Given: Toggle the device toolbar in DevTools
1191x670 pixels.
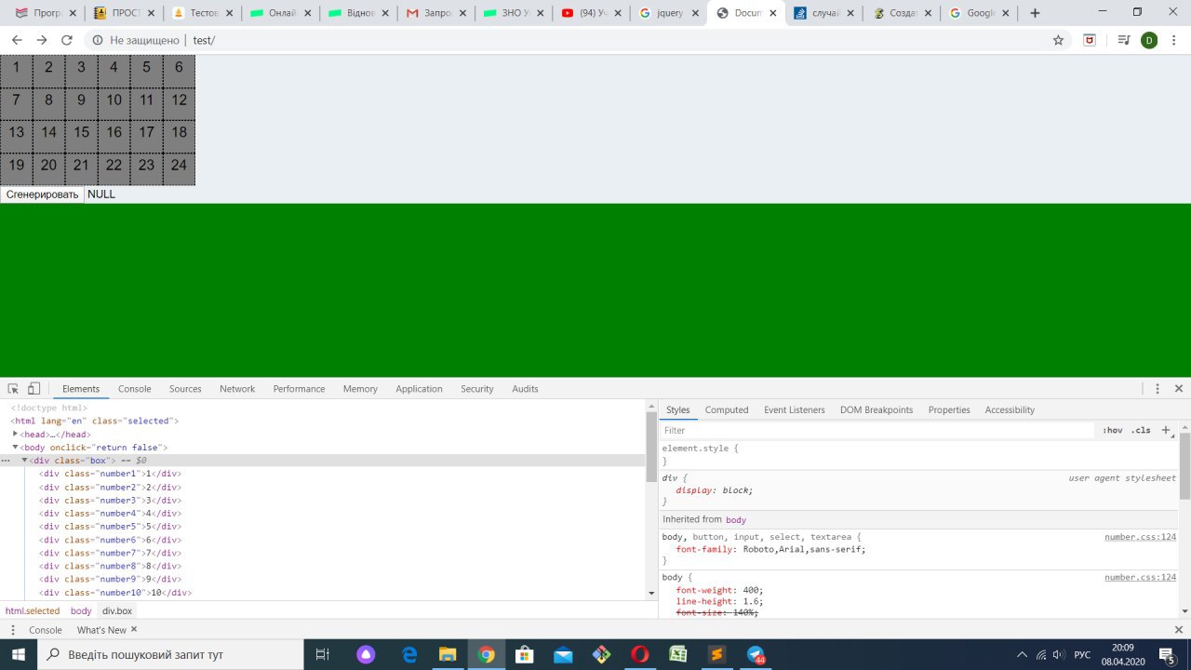Looking at the screenshot, I should tap(33, 389).
